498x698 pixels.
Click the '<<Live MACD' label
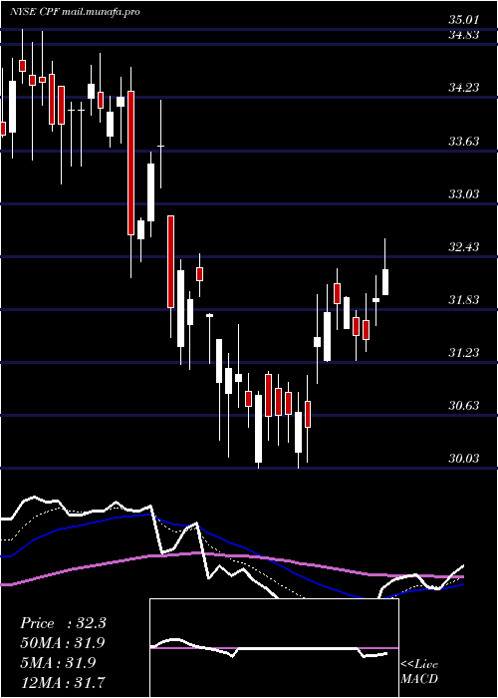[419, 672]
